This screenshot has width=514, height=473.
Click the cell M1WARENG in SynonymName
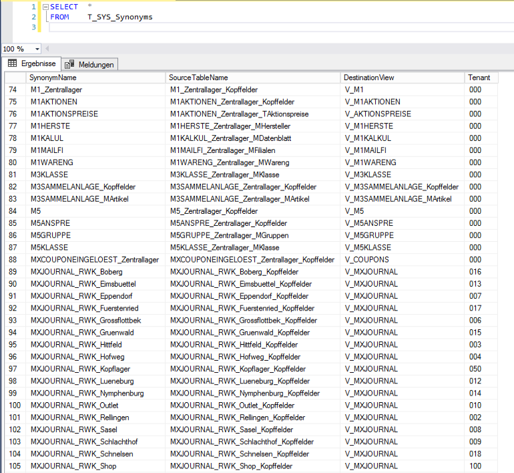click(95, 162)
